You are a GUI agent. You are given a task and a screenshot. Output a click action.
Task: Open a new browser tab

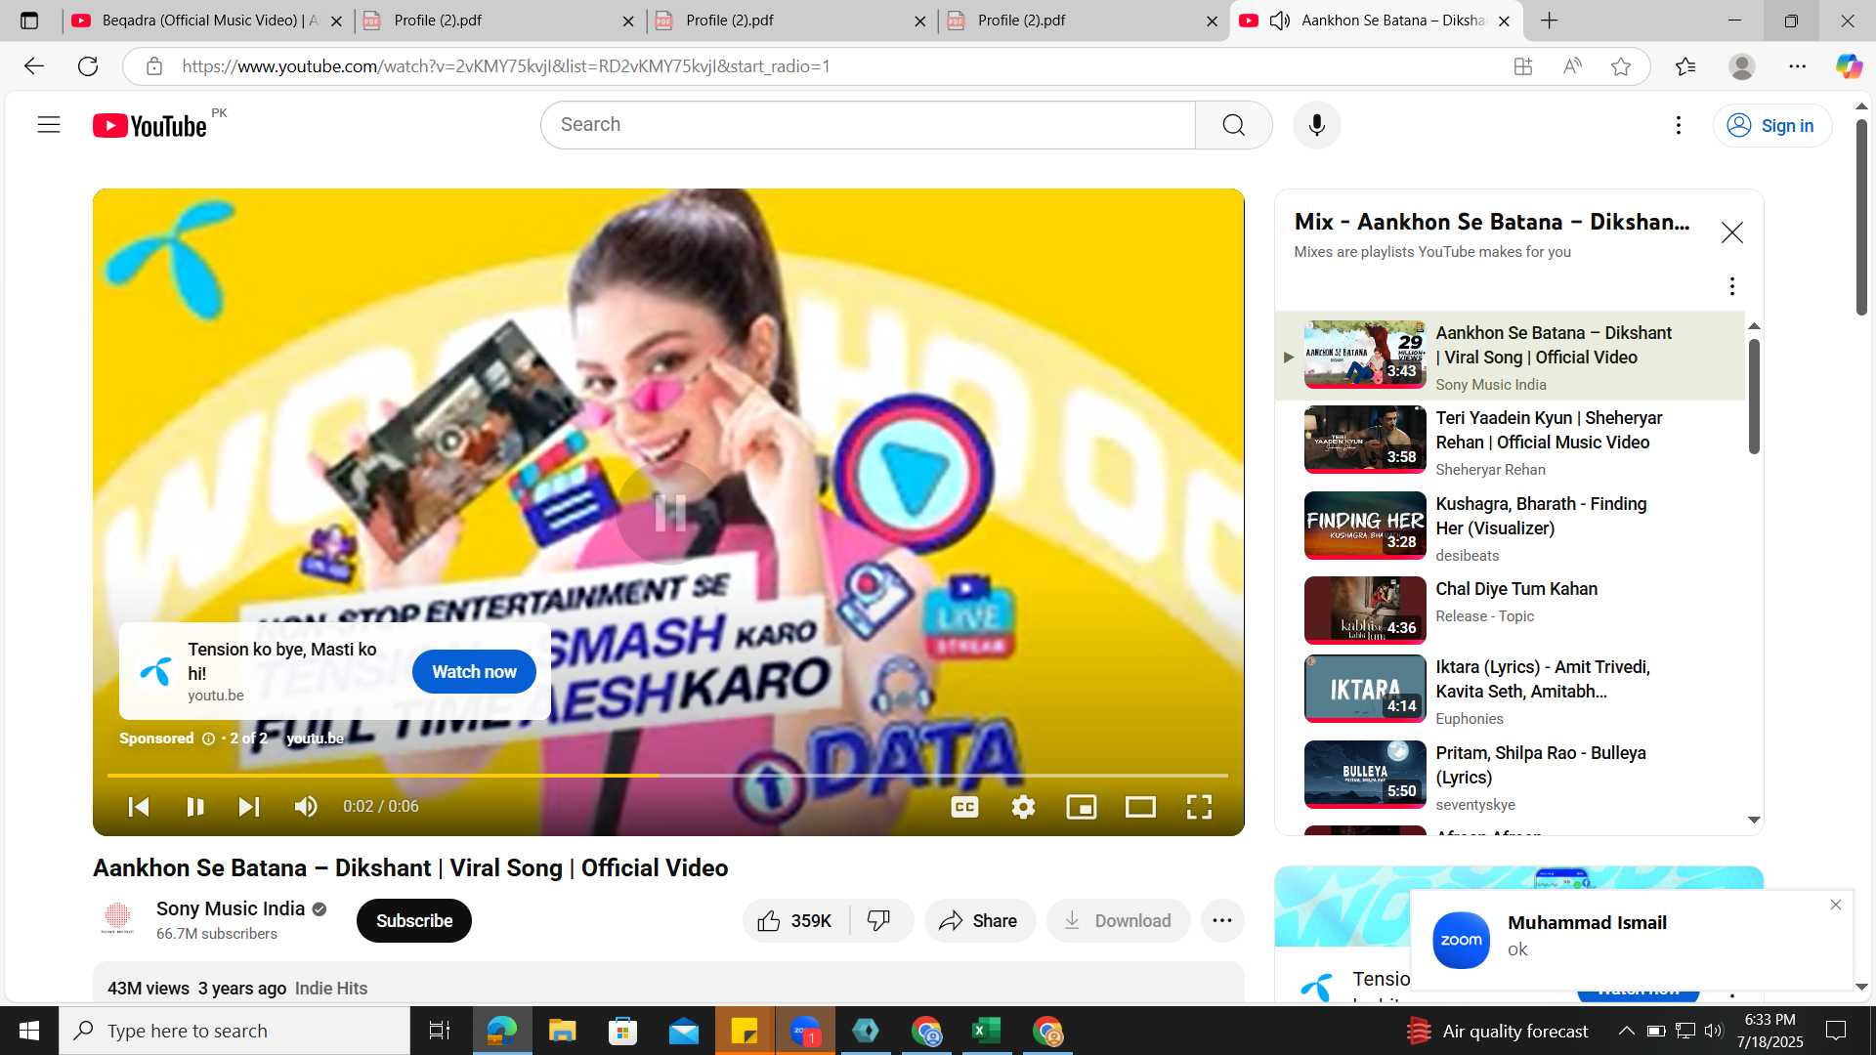[1550, 21]
